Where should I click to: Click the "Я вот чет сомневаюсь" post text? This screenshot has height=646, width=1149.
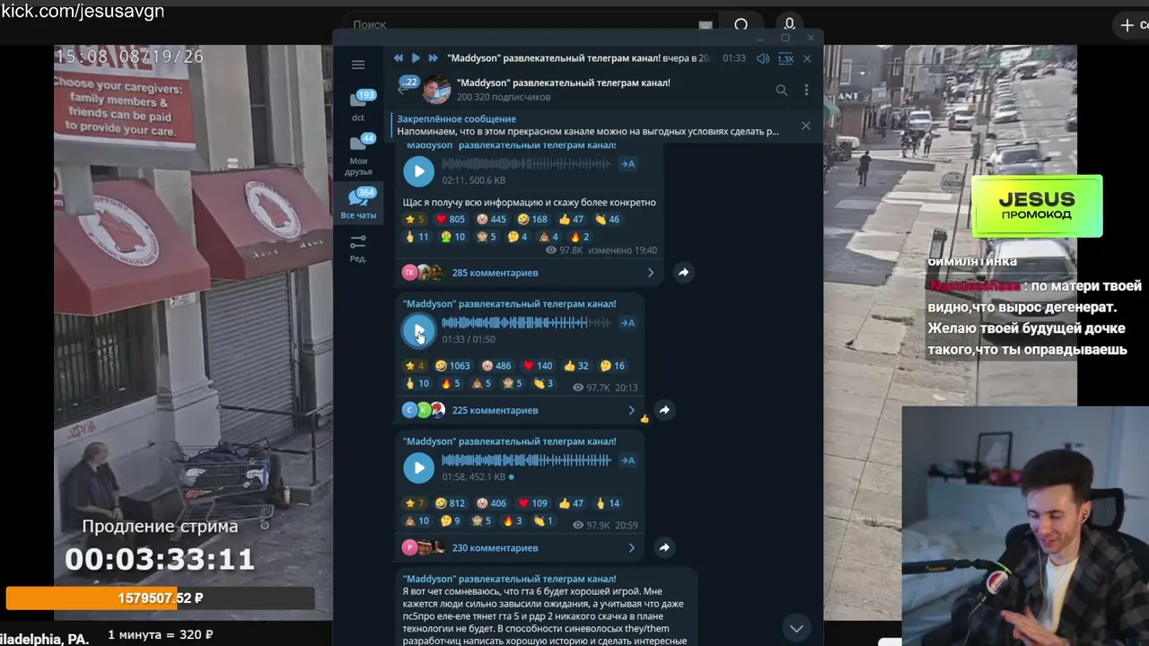[544, 616]
